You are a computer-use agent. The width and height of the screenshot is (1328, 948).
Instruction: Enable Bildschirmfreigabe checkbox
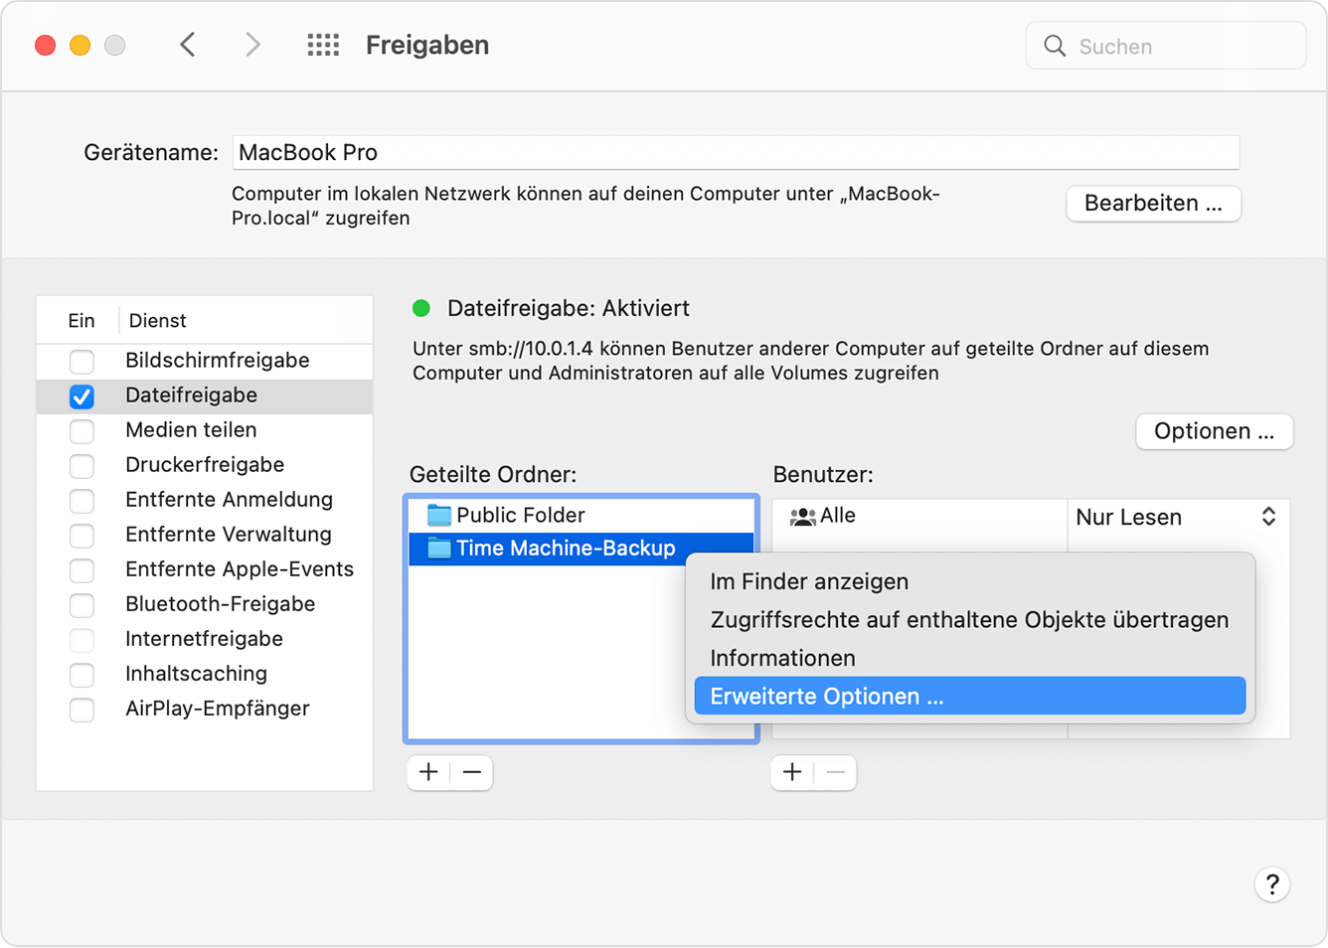[x=82, y=361]
